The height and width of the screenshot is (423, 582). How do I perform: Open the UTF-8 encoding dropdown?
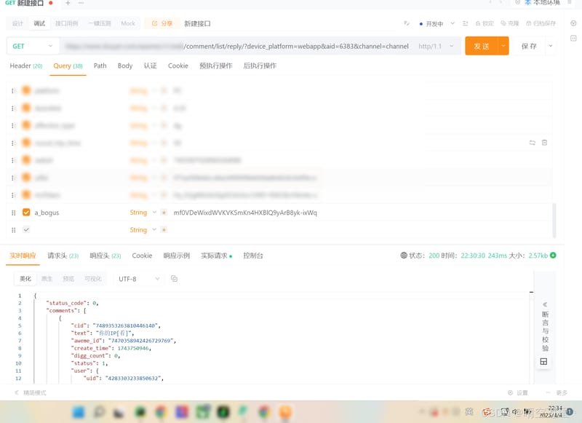(x=139, y=279)
